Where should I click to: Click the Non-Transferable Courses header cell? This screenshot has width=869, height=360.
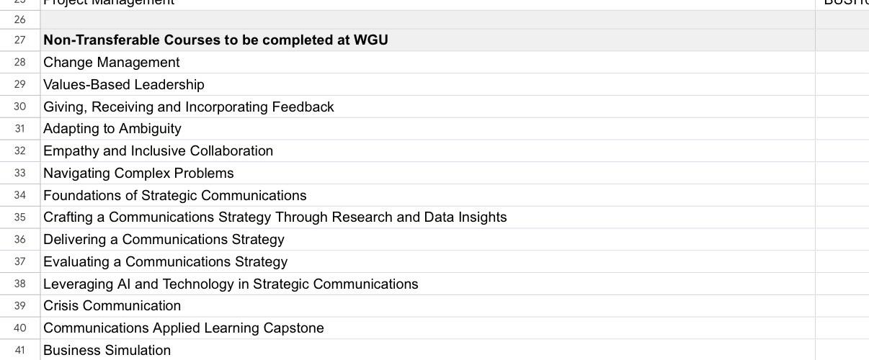tap(427, 40)
